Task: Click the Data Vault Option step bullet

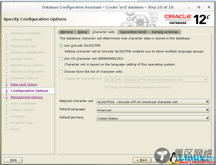Action: [6, 84]
